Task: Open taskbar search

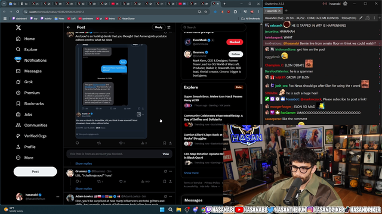Action: pos(170,210)
